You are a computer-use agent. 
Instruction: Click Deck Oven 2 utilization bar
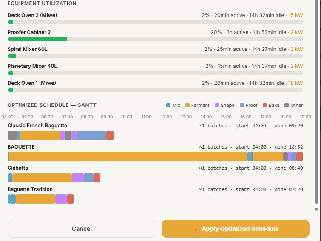(155, 22)
